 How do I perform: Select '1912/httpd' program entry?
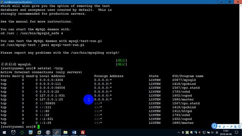(182, 111)
